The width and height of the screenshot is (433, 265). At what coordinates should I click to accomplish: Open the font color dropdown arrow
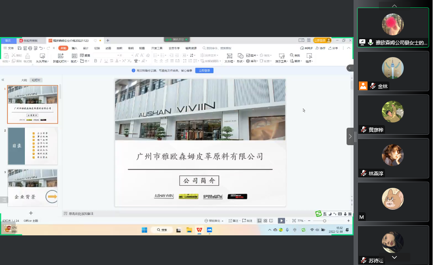120,61
